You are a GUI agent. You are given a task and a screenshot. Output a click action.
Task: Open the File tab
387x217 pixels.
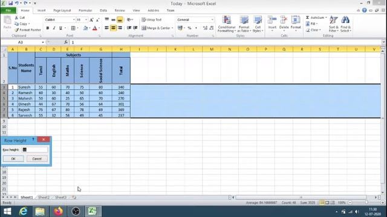8,10
